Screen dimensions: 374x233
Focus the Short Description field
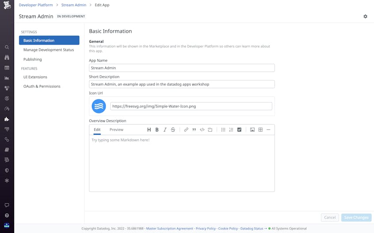coord(182,84)
